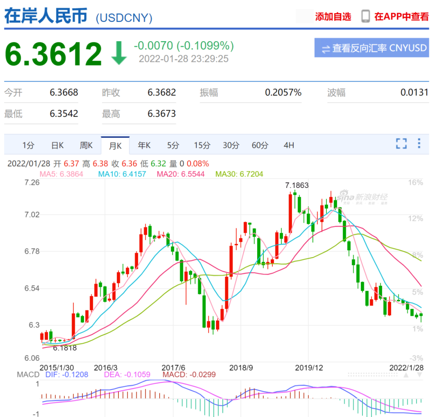Click the 2022/1/28 date axis label
Screen dimensions: 432x417
pyautogui.click(x=406, y=367)
